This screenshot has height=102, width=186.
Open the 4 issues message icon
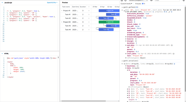[143, 4]
